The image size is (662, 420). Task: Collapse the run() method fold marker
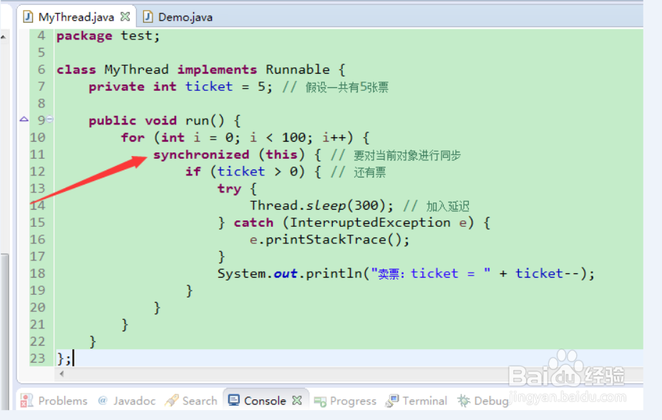50,119
